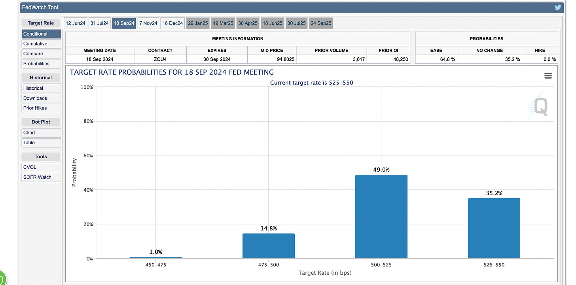This screenshot has height=285, width=576.
Task: Click the NO CHANGE column header
Action: 489,51
